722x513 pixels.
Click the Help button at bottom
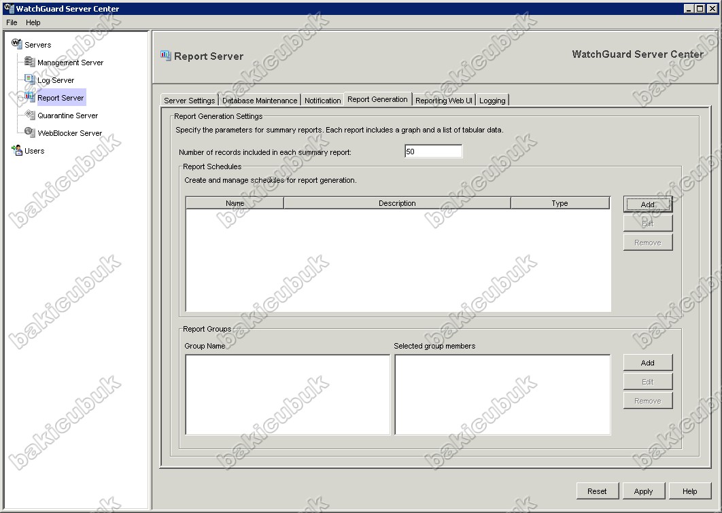pos(690,491)
